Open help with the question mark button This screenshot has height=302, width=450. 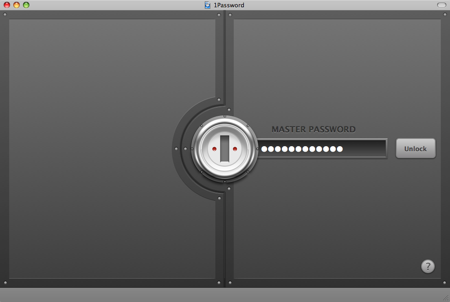point(427,266)
